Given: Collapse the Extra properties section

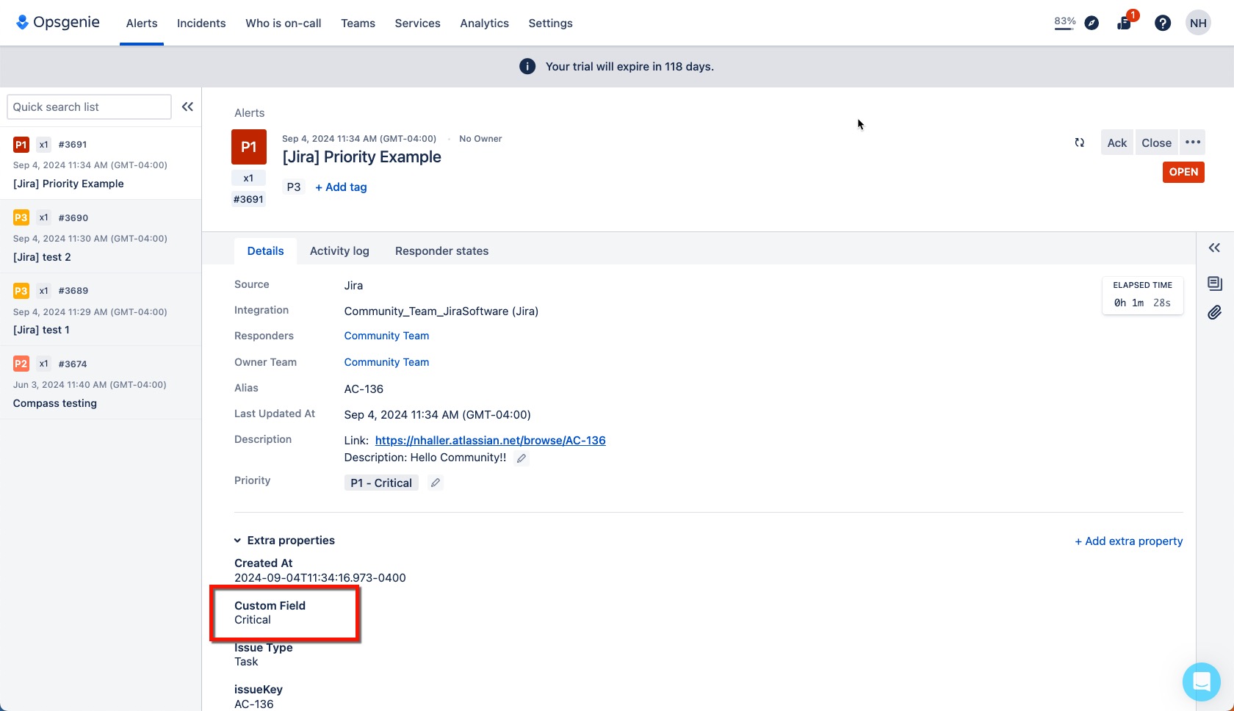Looking at the screenshot, I should coord(237,540).
